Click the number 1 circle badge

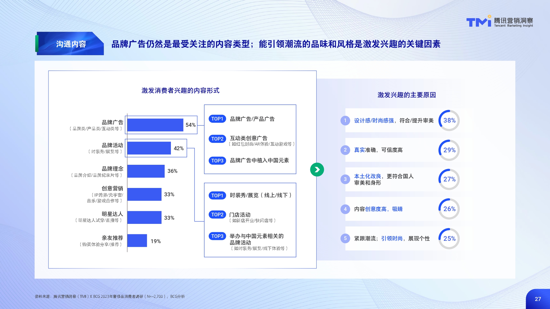point(345,121)
